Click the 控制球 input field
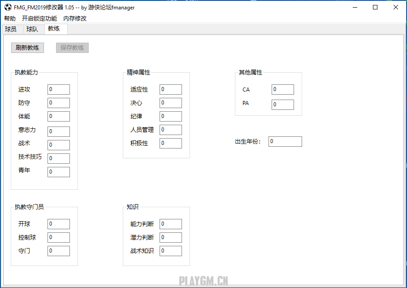407x288 pixels. coord(59,237)
